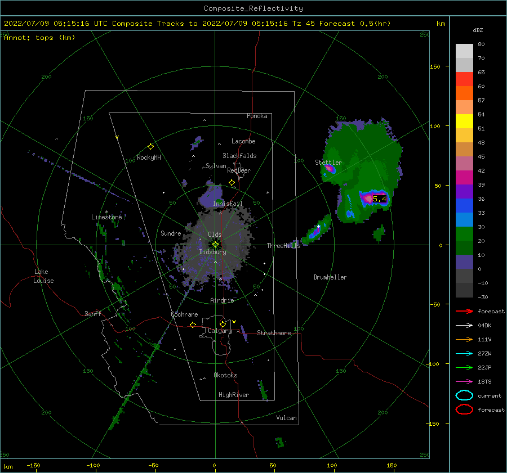Click the magenta 42–39 dBZ swatch
This screenshot has width=507, height=473.
click(x=464, y=177)
